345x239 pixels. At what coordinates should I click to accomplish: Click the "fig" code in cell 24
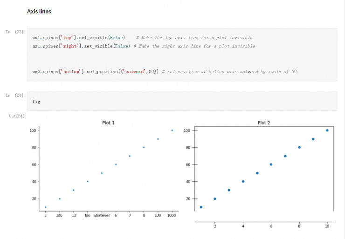click(x=36, y=101)
